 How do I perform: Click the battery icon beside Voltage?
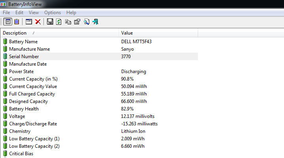point(5,116)
